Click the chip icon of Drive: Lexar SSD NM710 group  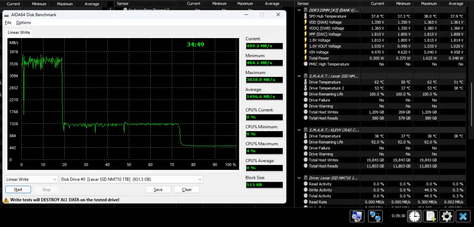tap(306, 178)
